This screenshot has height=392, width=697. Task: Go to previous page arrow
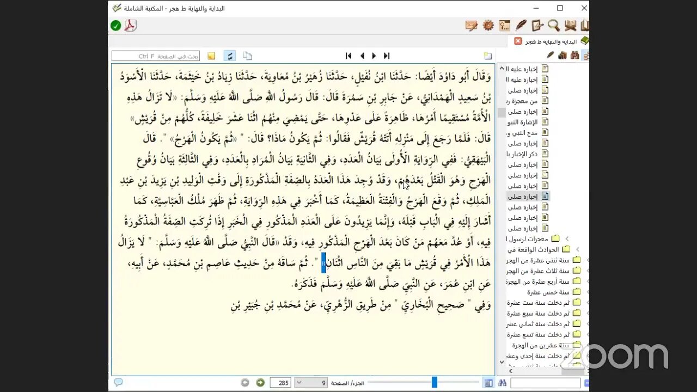(362, 56)
